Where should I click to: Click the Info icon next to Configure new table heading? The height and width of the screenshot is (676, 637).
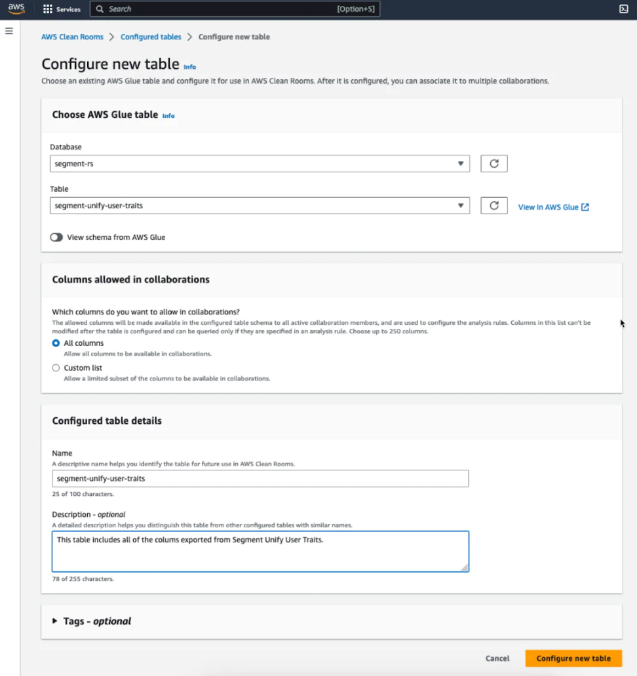point(189,67)
